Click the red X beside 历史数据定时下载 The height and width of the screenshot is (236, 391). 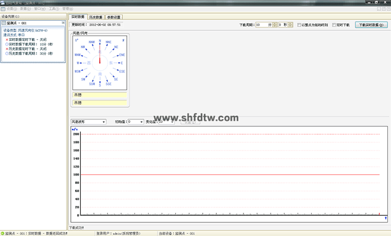click(7, 49)
